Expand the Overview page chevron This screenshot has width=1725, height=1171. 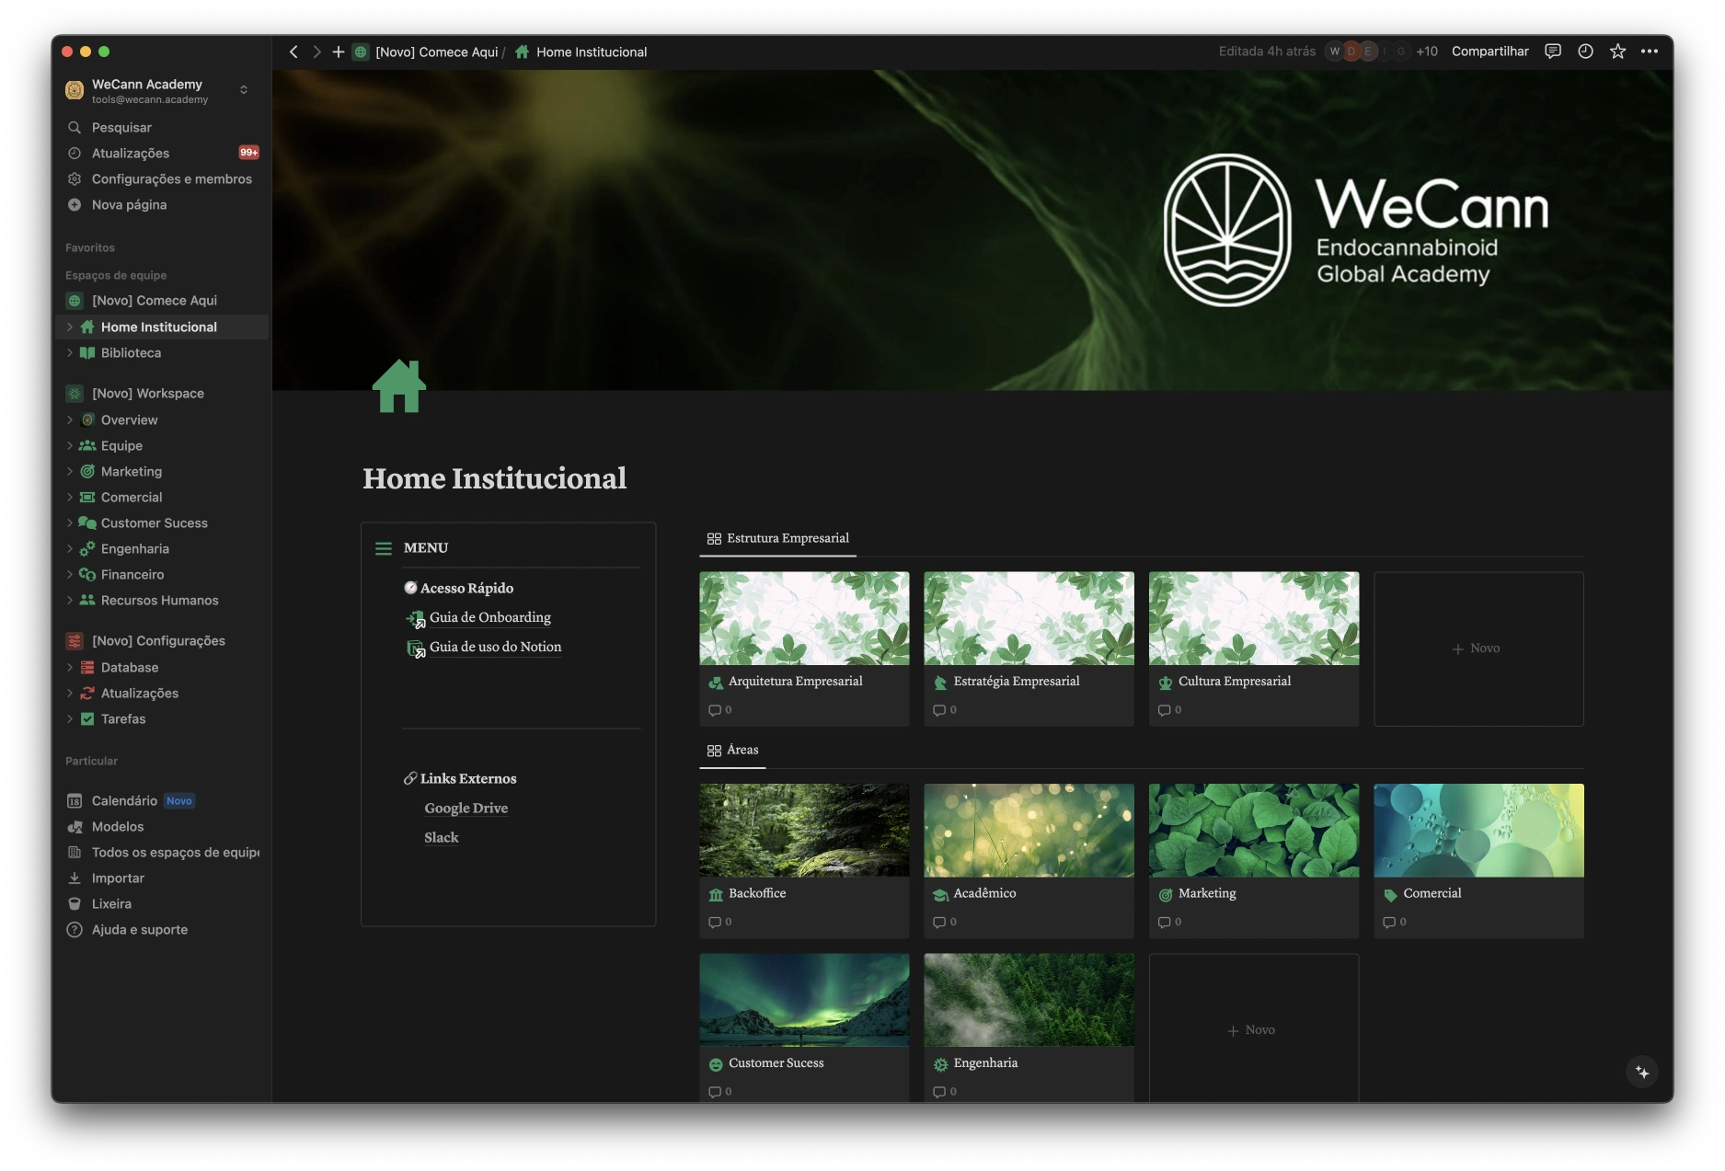point(70,419)
